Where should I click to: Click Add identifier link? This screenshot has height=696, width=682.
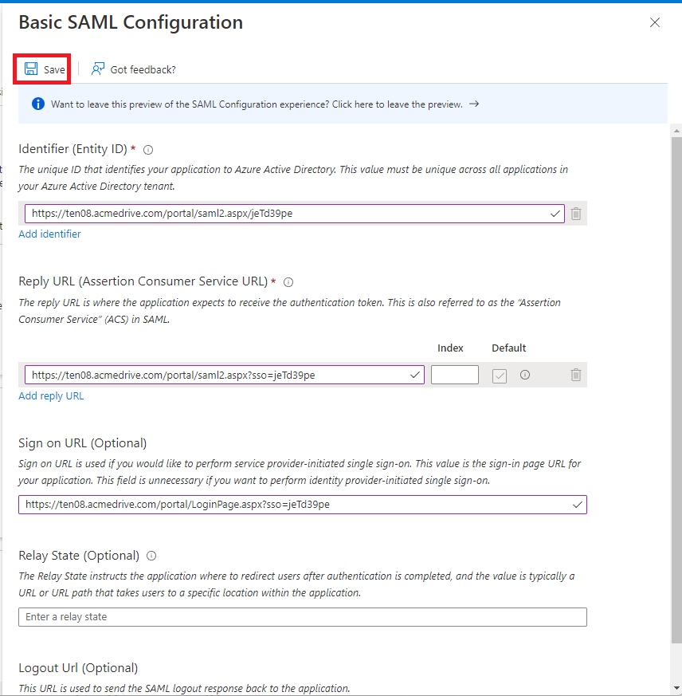[x=49, y=234]
